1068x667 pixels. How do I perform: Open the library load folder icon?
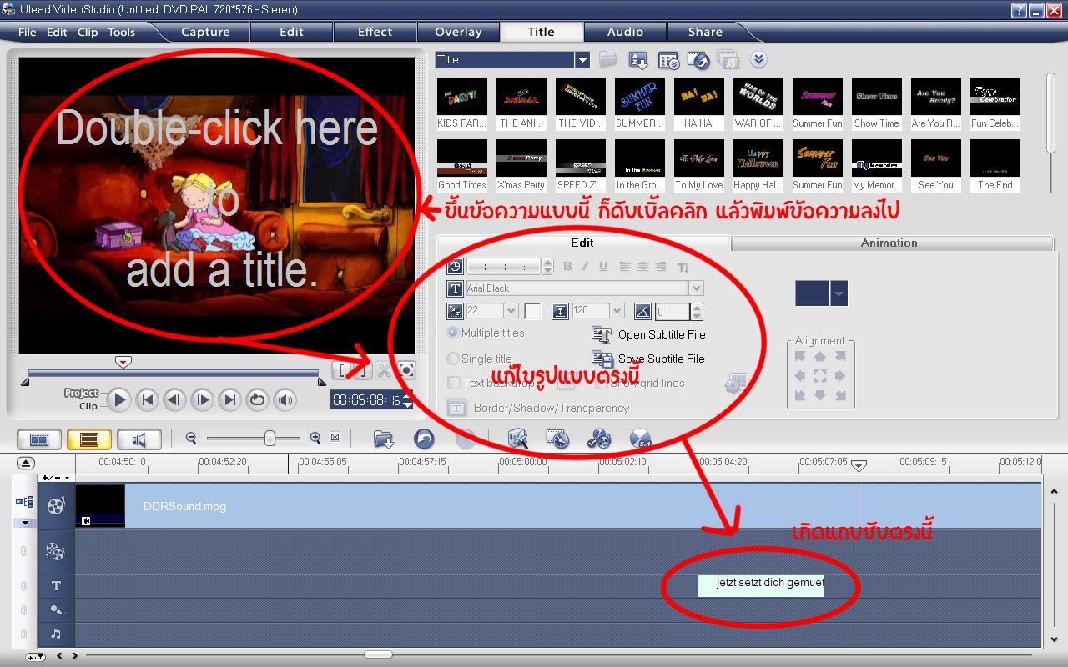(607, 60)
